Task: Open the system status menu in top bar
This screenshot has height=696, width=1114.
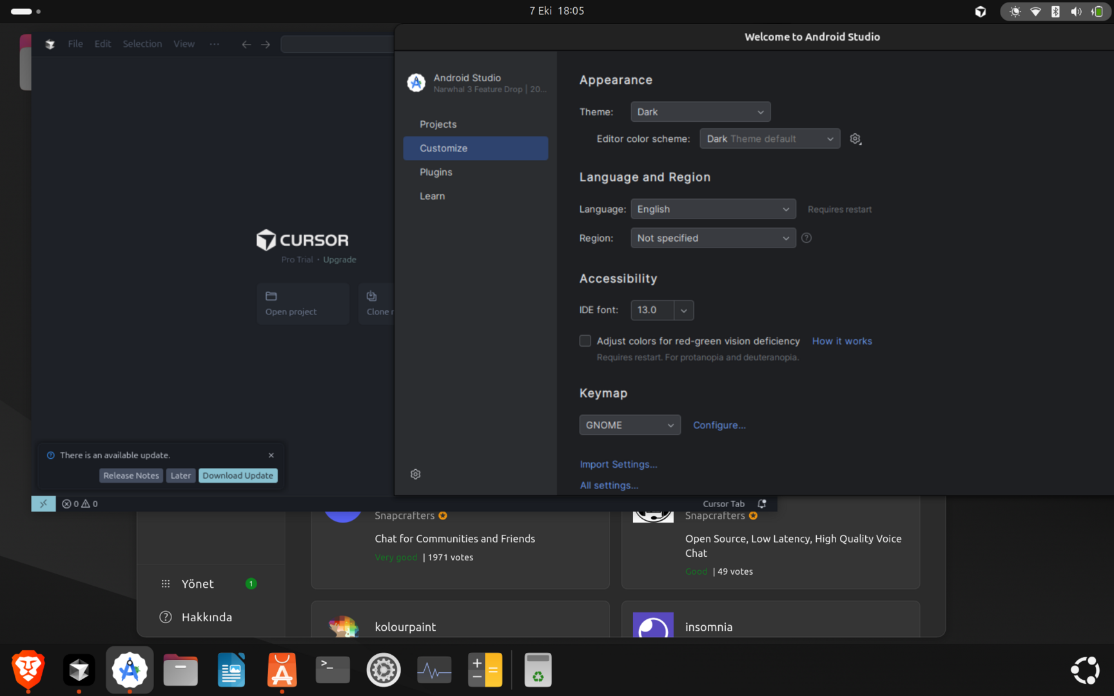Action: pos(1055,11)
